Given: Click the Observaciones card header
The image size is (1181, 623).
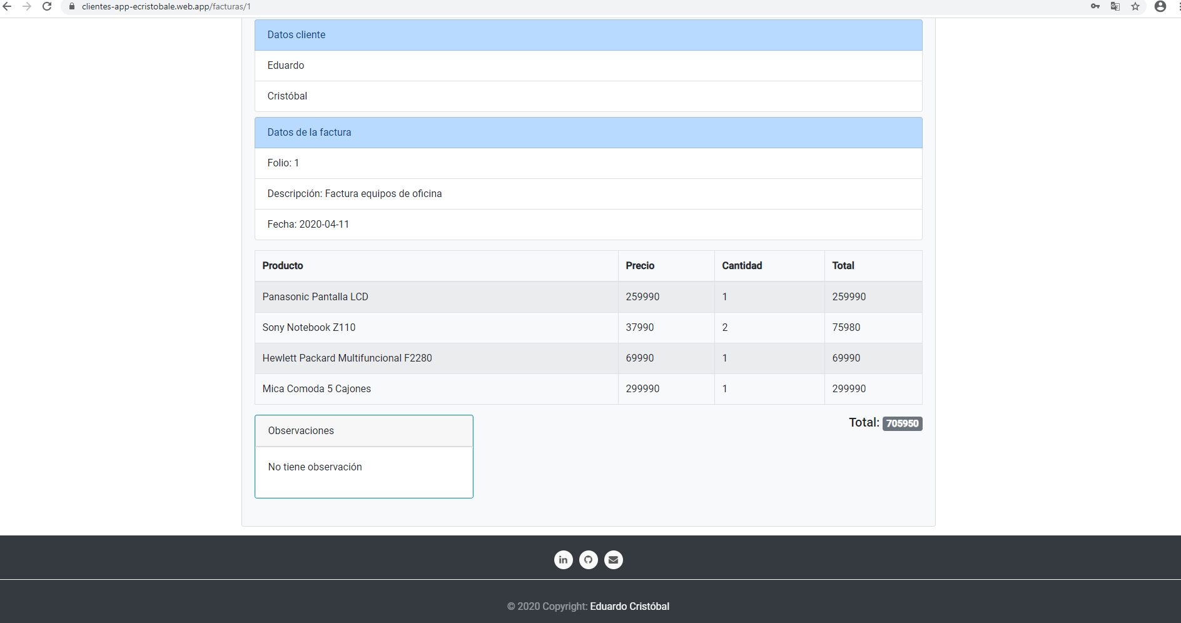Looking at the screenshot, I should tap(363, 430).
